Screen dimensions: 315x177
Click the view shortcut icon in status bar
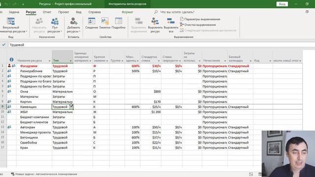(251, 174)
